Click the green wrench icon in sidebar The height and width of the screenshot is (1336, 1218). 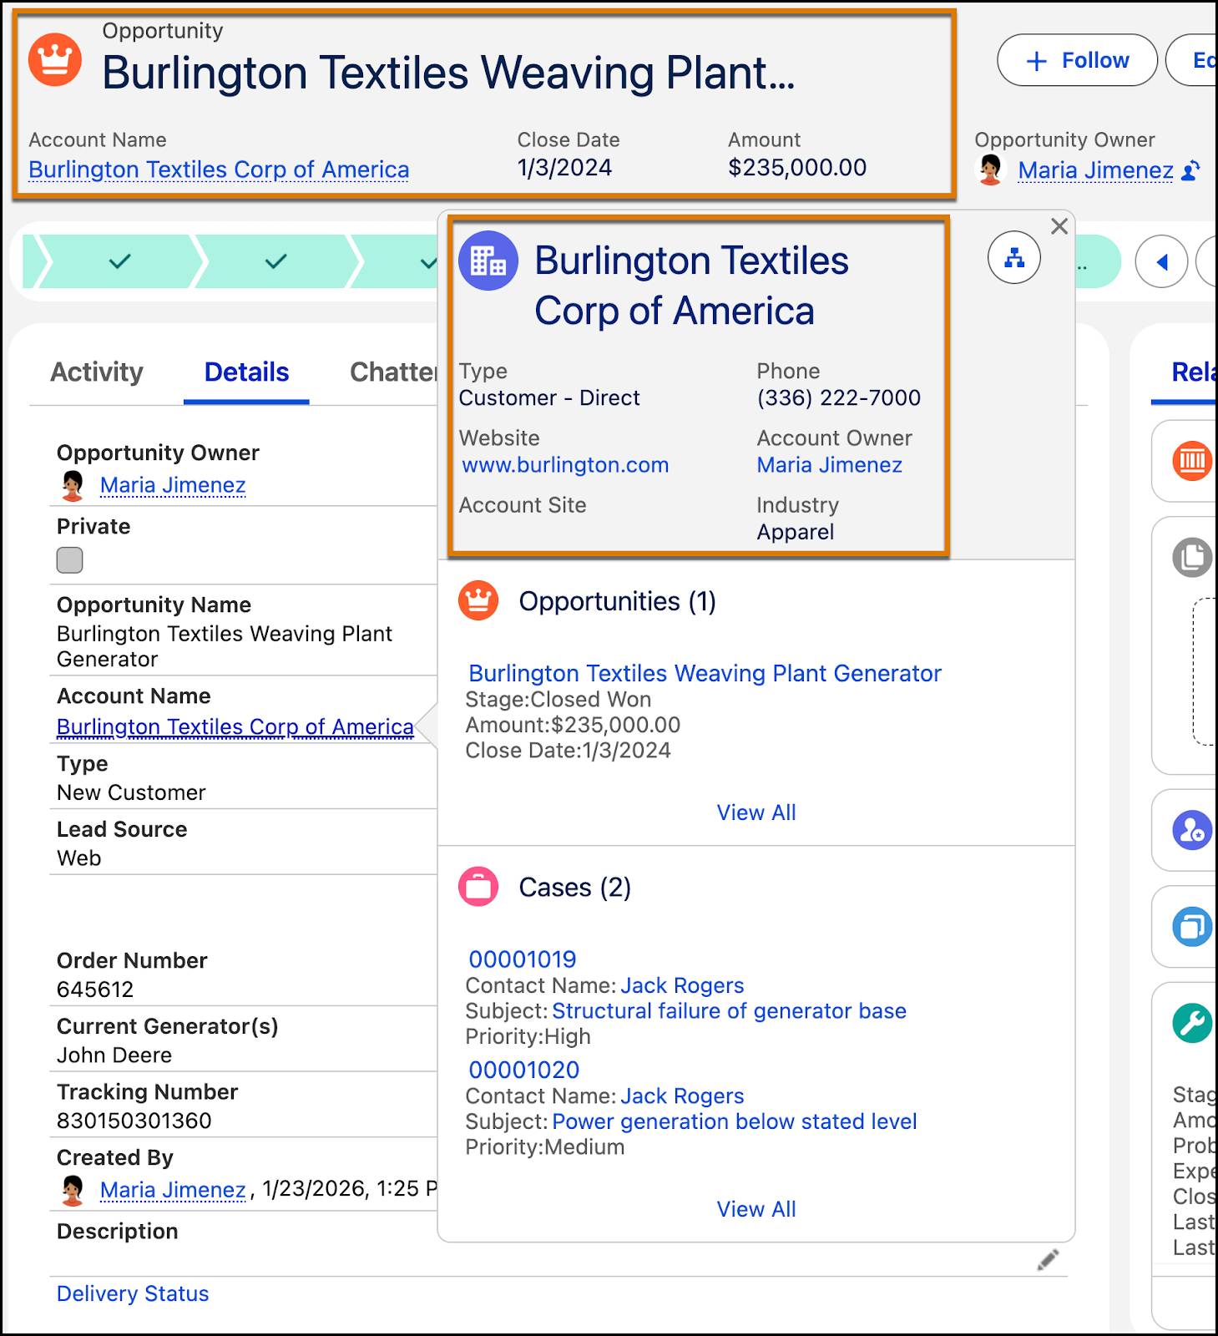(x=1192, y=1023)
